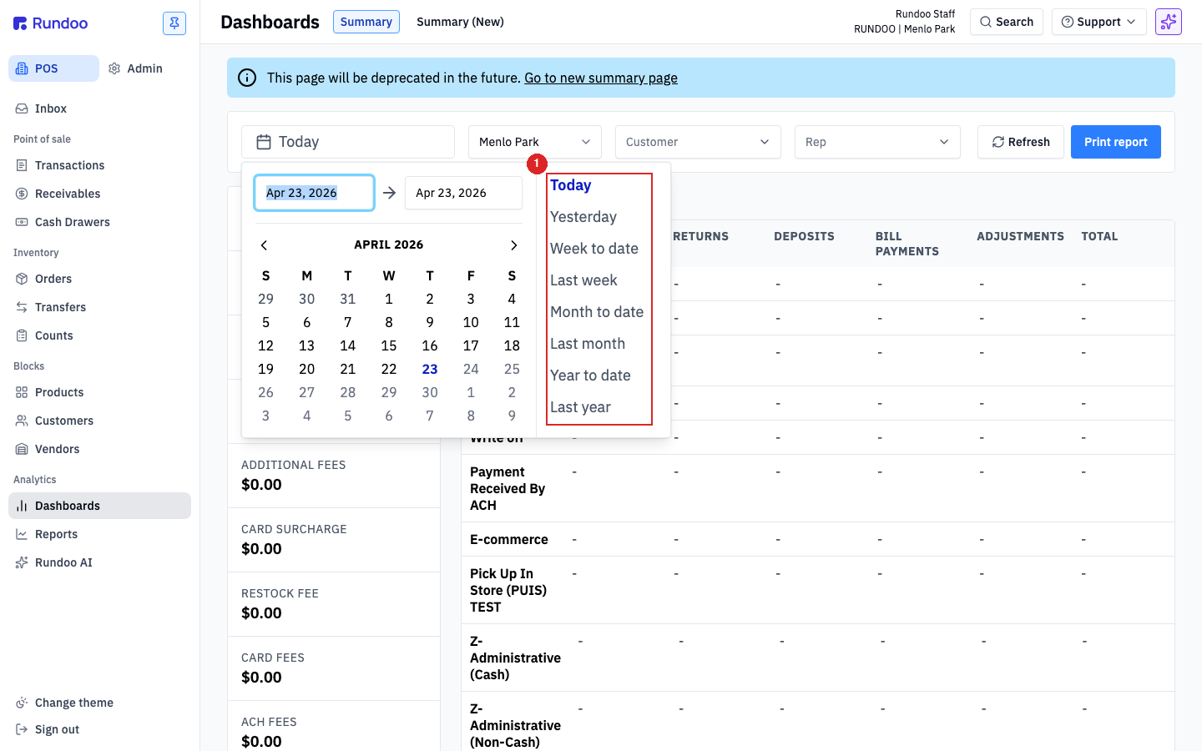1202x751 pixels.
Task: Go to previous month in calendar
Action: 264,244
